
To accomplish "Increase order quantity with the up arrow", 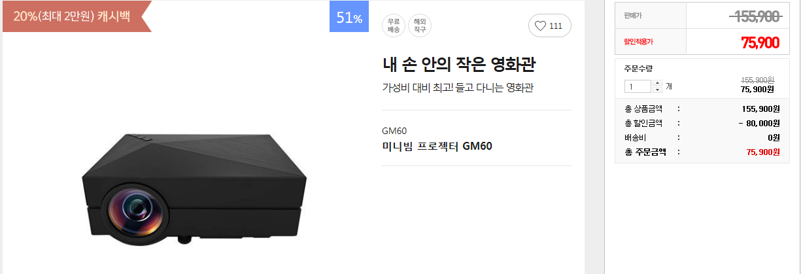I will point(657,83).
